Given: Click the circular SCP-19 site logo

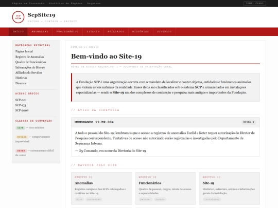Looking at the screenshot, I should pyautogui.click(x=18, y=17).
